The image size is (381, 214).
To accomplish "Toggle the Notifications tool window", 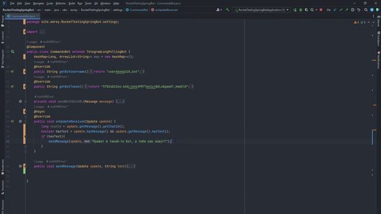I will tap(379, 60).
